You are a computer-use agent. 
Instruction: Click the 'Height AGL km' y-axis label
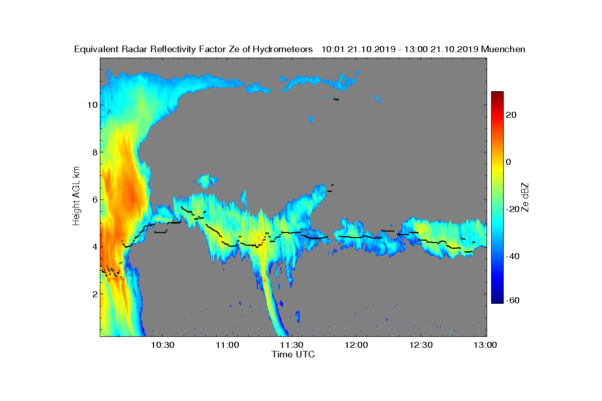coord(76,196)
